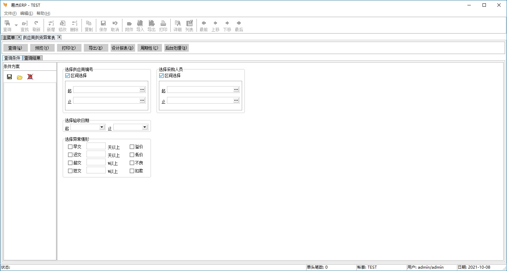Image resolution: width=507 pixels, height=271 pixels.
Task: Open the 文件(F) menu
Action: pyautogui.click(x=10, y=13)
